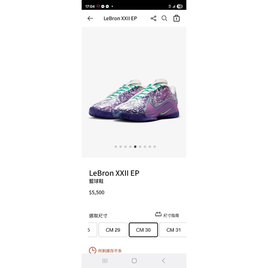Open the share icon
The image size is (268, 268).
154,18
